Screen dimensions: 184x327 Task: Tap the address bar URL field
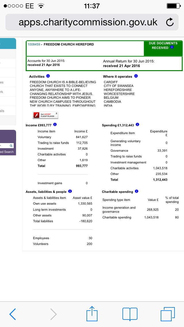coord(88,22)
